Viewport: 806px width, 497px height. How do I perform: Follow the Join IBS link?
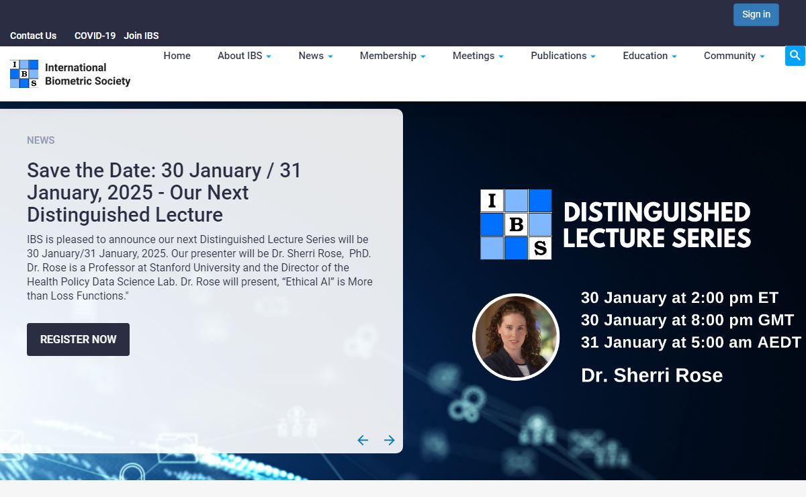(141, 36)
